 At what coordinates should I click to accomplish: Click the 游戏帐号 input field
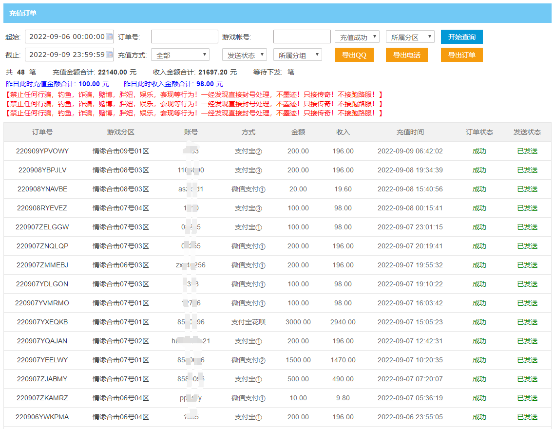302,37
